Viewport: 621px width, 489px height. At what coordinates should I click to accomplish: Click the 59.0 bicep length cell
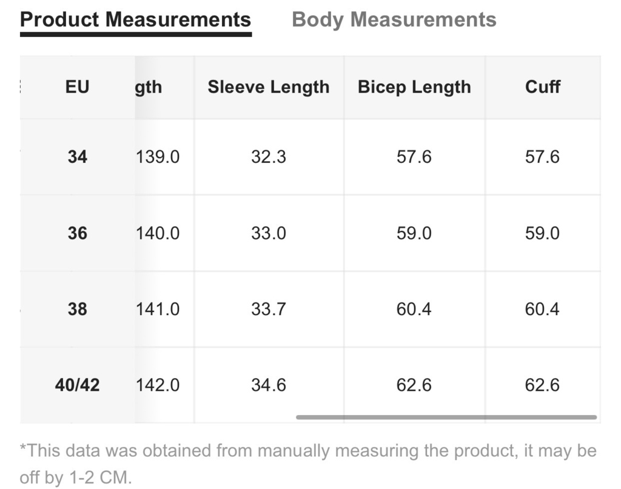tap(414, 233)
